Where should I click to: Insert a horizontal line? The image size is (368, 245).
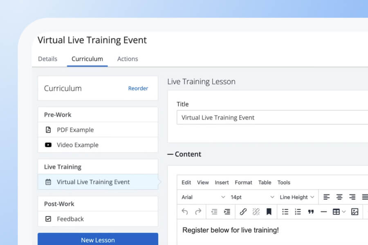[324, 212]
